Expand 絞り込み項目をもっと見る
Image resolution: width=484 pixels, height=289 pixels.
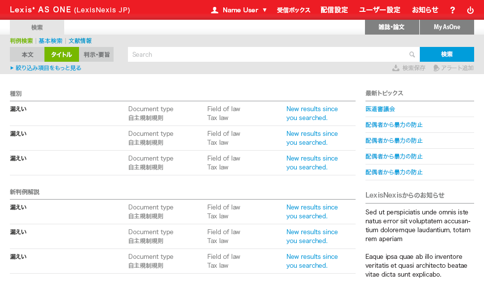(45, 68)
